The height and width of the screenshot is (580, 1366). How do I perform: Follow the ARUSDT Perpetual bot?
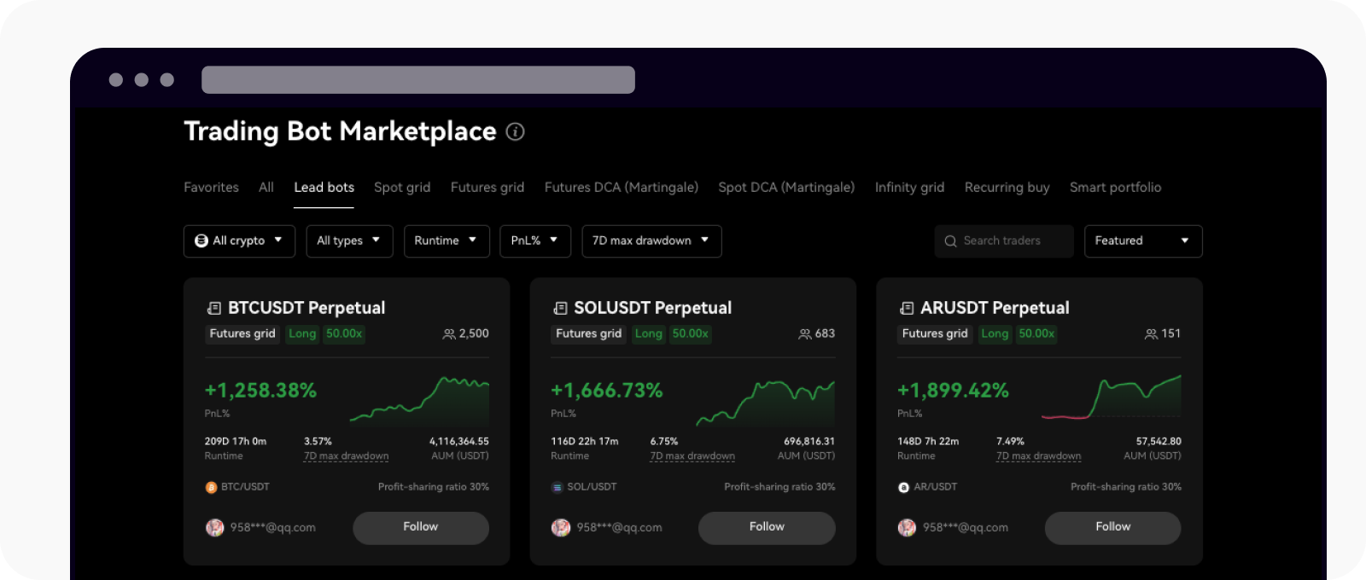(1112, 528)
